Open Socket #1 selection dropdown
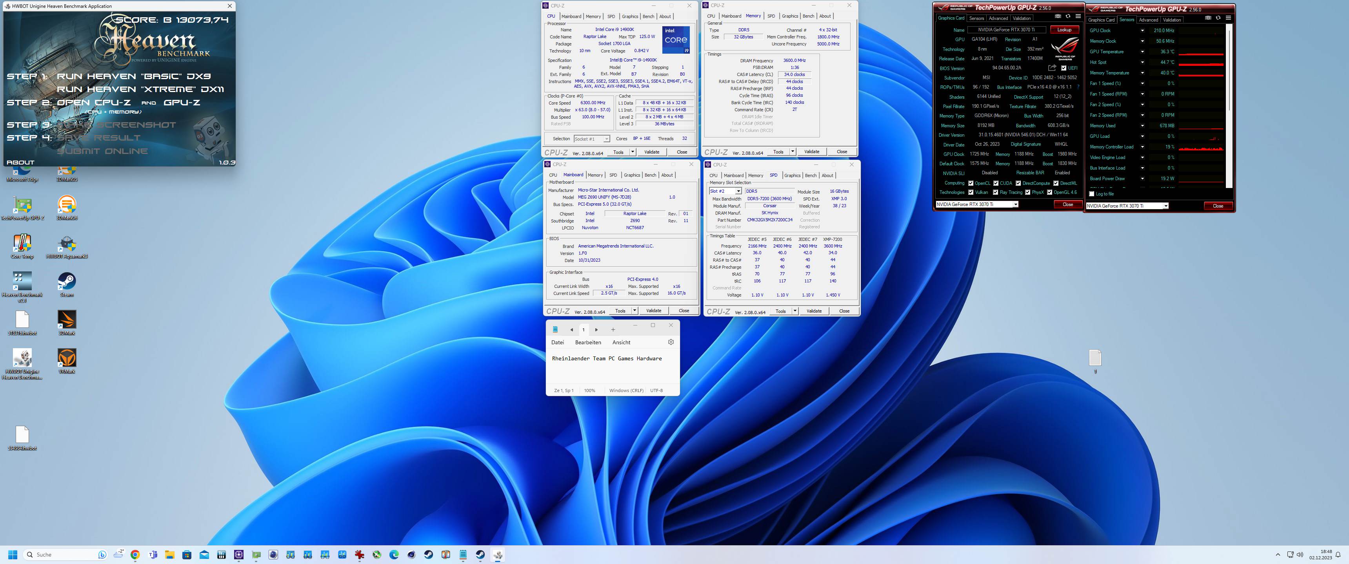The image size is (1349, 564). point(592,139)
